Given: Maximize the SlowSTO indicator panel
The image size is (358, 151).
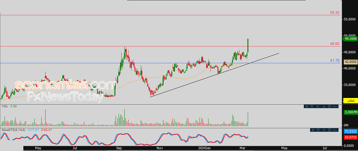Looking at the screenshot, I should pyautogui.click(x=318, y=130).
